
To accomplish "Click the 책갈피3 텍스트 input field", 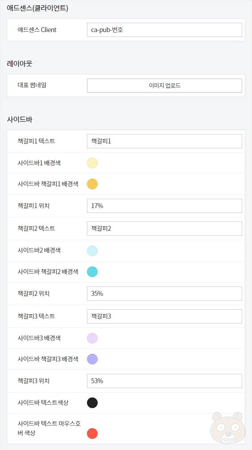I will coord(165,316).
